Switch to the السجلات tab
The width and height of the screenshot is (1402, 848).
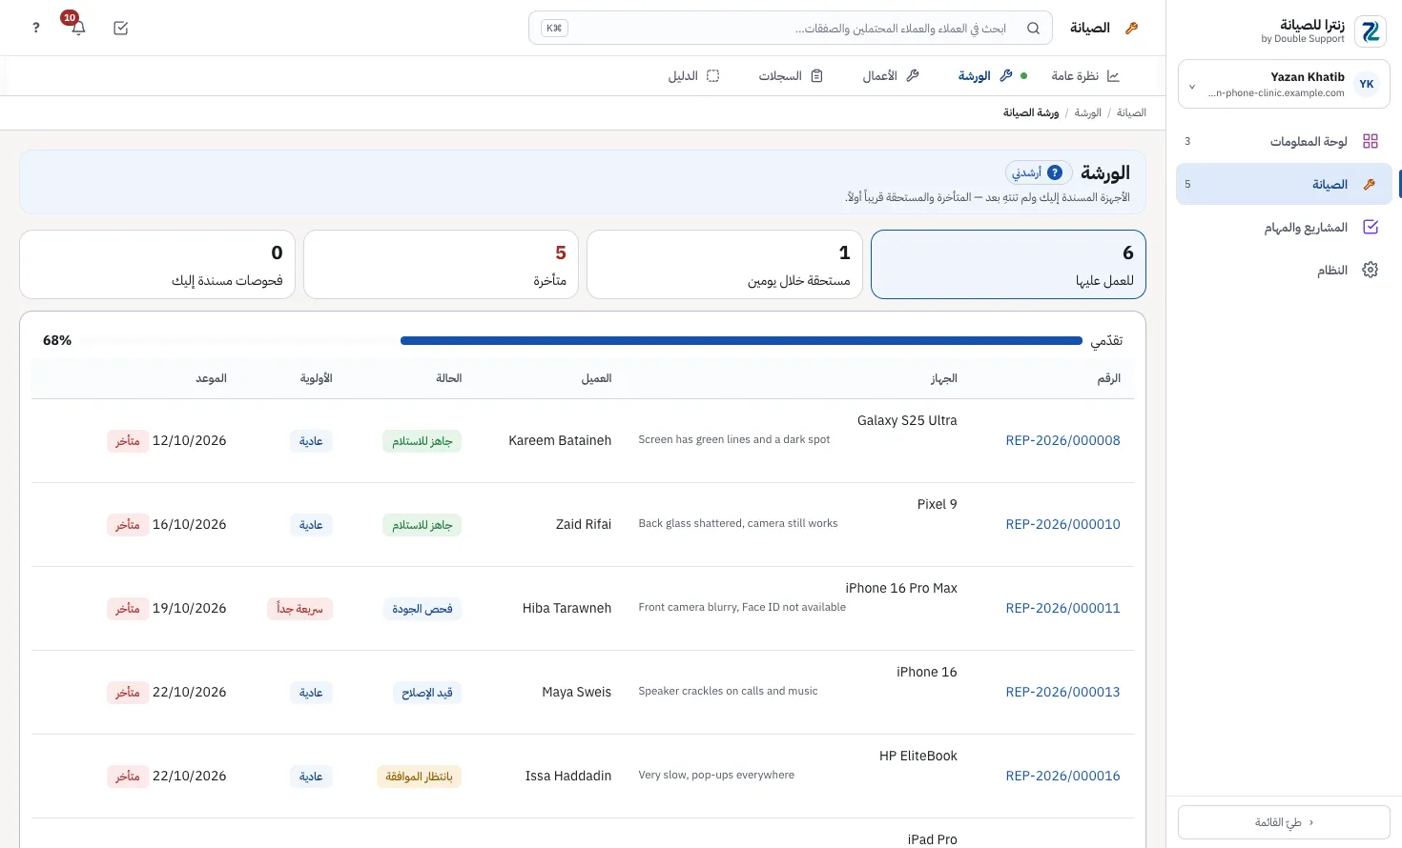[791, 75]
